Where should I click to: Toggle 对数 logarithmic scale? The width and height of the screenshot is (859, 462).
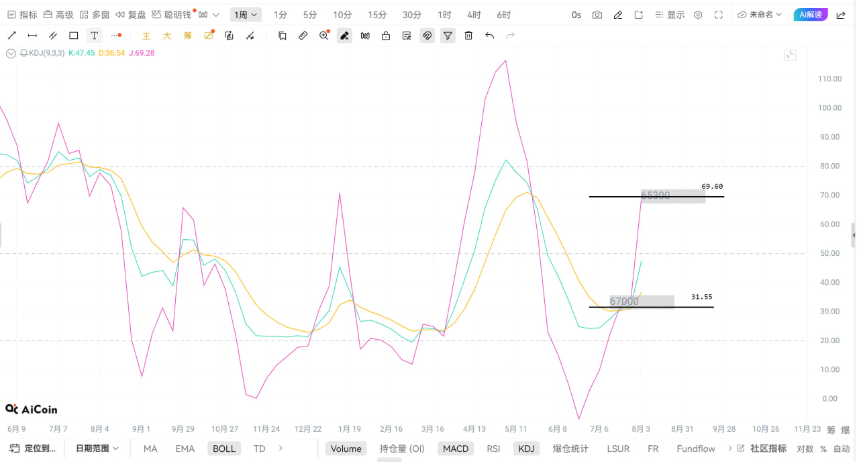point(805,449)
